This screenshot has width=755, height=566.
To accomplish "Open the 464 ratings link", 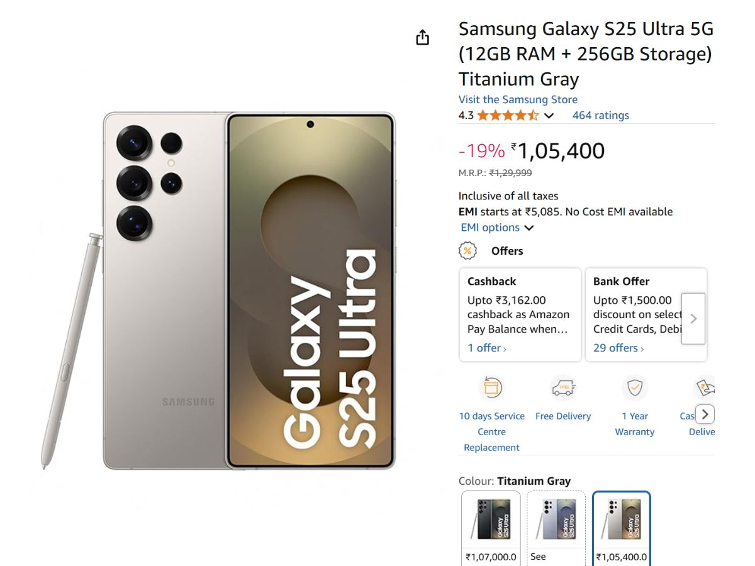I will (x=600, y=115).
